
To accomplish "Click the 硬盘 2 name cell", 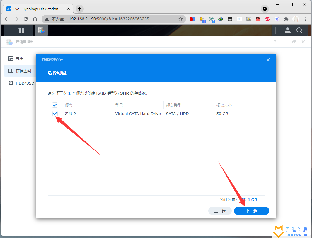I will (x=70, y=114).
